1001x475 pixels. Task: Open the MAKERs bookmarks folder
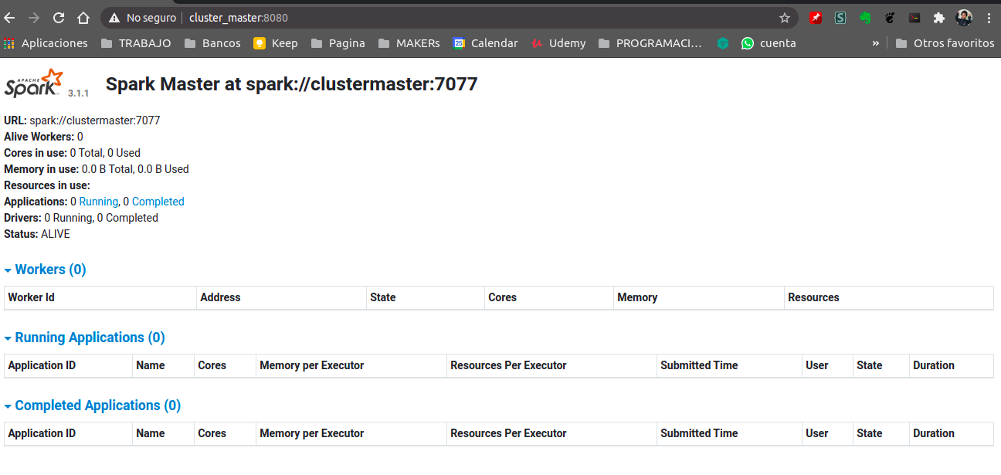tap(409, 43)
